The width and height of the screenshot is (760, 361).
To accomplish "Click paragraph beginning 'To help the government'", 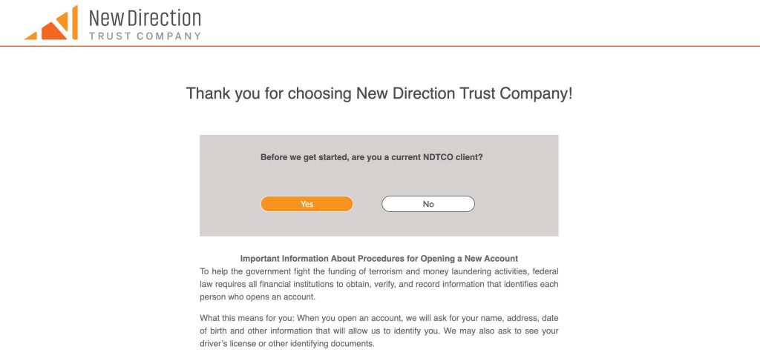I will [x=379, y=284].
